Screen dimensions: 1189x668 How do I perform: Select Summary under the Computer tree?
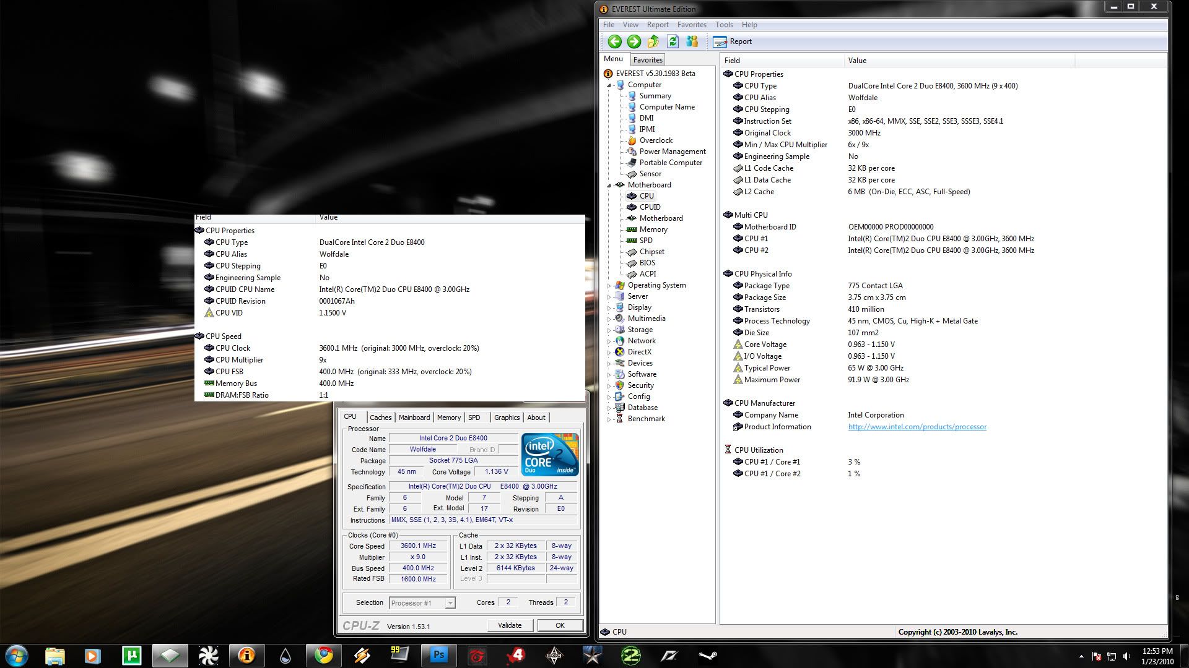click(x=655, y=96)
